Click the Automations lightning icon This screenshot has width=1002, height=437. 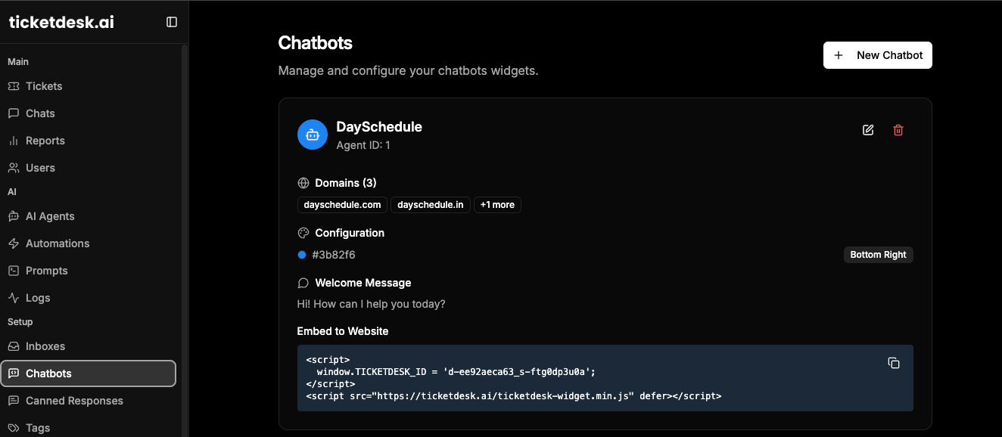pyautogui.click(x=14, y=243)
